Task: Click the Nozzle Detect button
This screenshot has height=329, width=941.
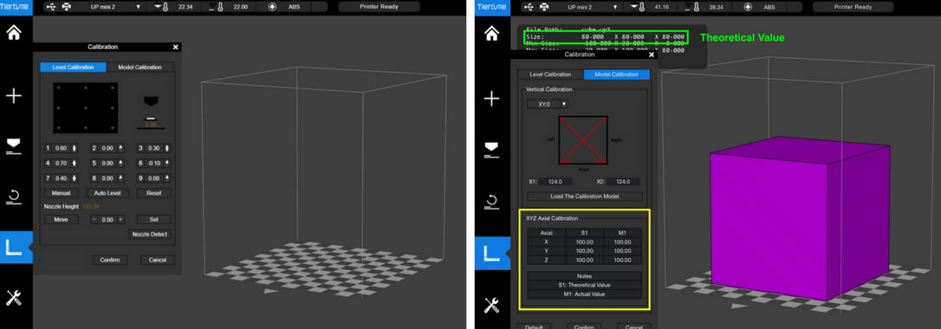Action: click(149, 235)
